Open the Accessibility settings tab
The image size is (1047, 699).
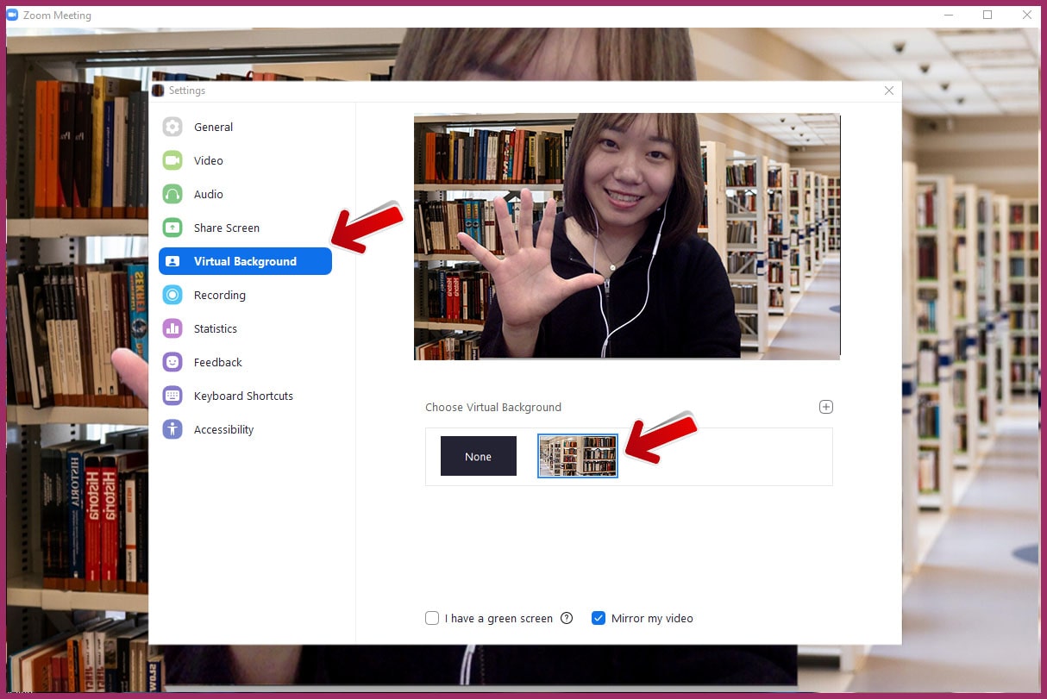pyautogui.click(x=245, y=429)
